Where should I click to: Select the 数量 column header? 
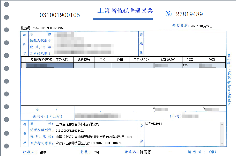coord(120,60)
